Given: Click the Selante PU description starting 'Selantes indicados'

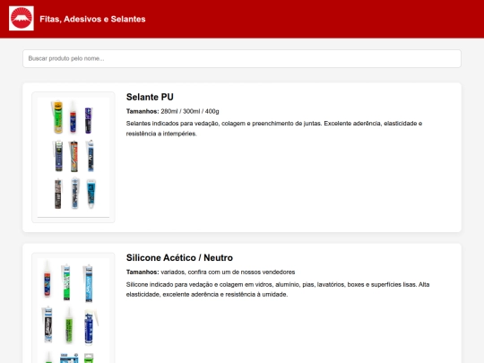Looking at the screenshot, I should point(274,128).
